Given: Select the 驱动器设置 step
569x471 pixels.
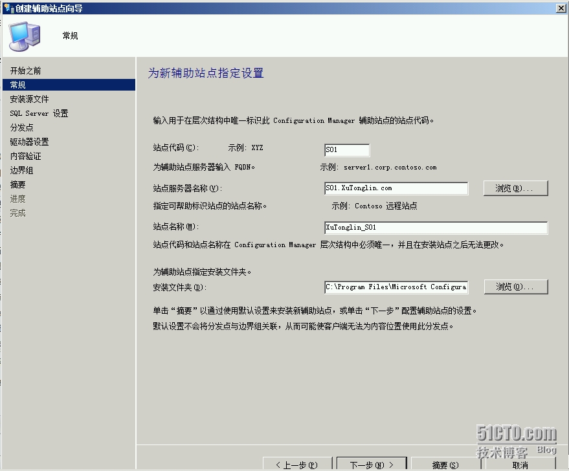Looking at the screenshot, I should 29,142.
